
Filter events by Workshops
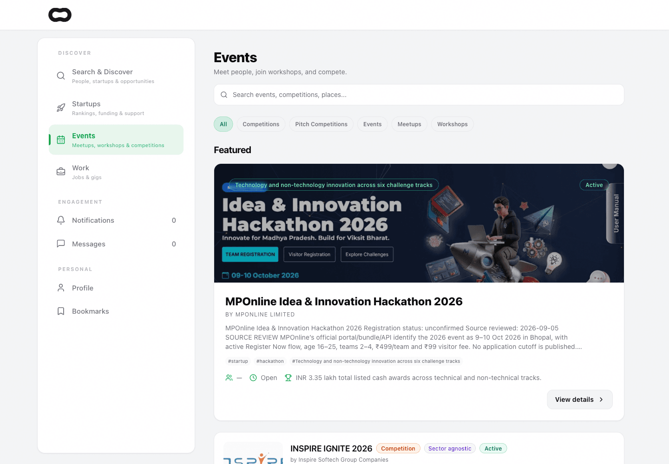click(453, 124)
